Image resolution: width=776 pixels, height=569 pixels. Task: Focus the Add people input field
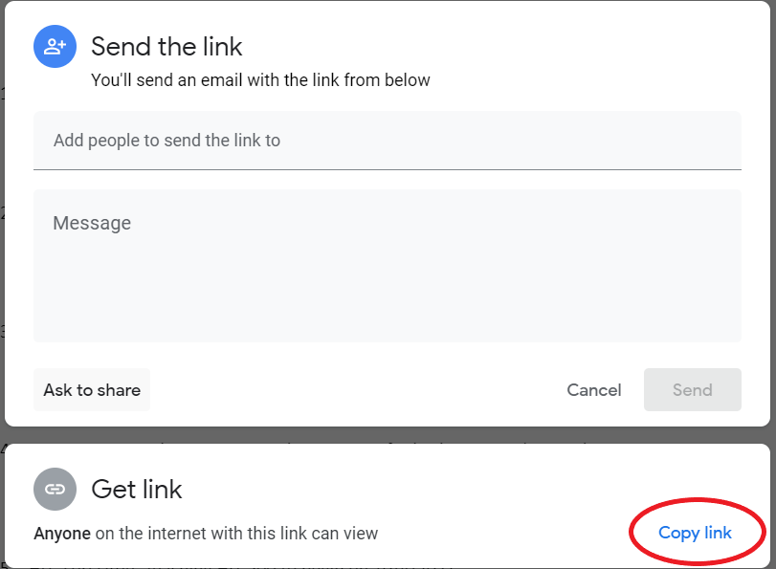(x=388, y=141)
